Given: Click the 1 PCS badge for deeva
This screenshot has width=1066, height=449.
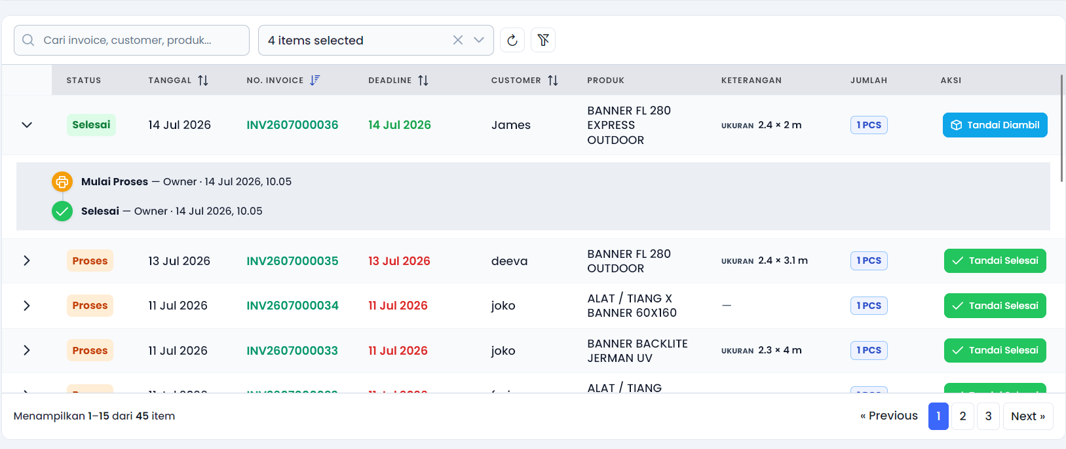Looking at the screenshot, I should pos(869,260).
